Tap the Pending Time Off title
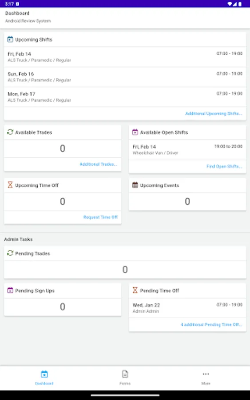This screenshot has width=250, height=400. [159, 291]
